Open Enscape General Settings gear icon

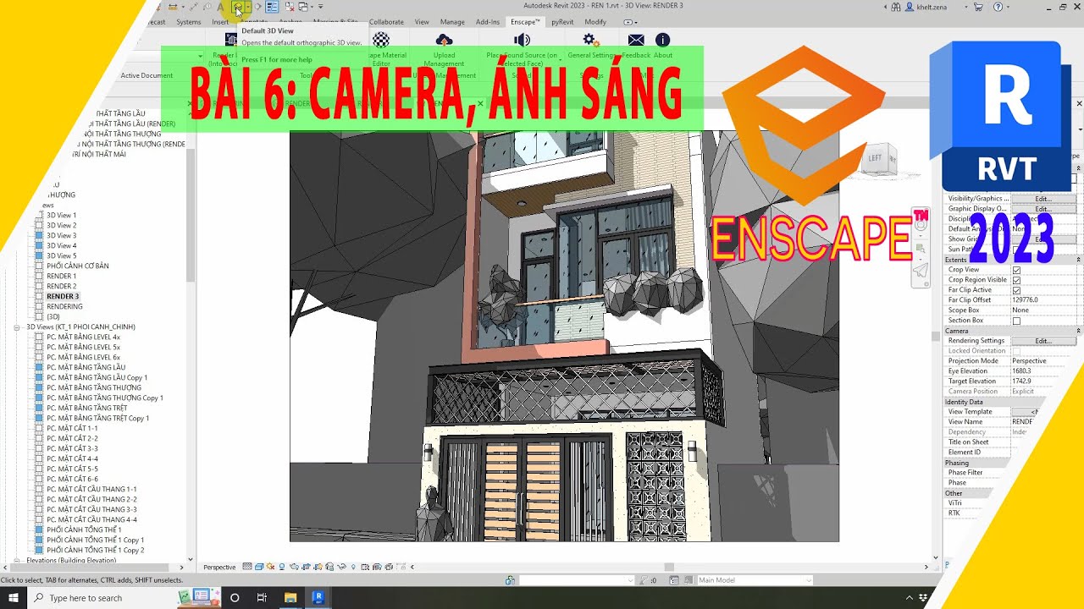pos(591,40)
